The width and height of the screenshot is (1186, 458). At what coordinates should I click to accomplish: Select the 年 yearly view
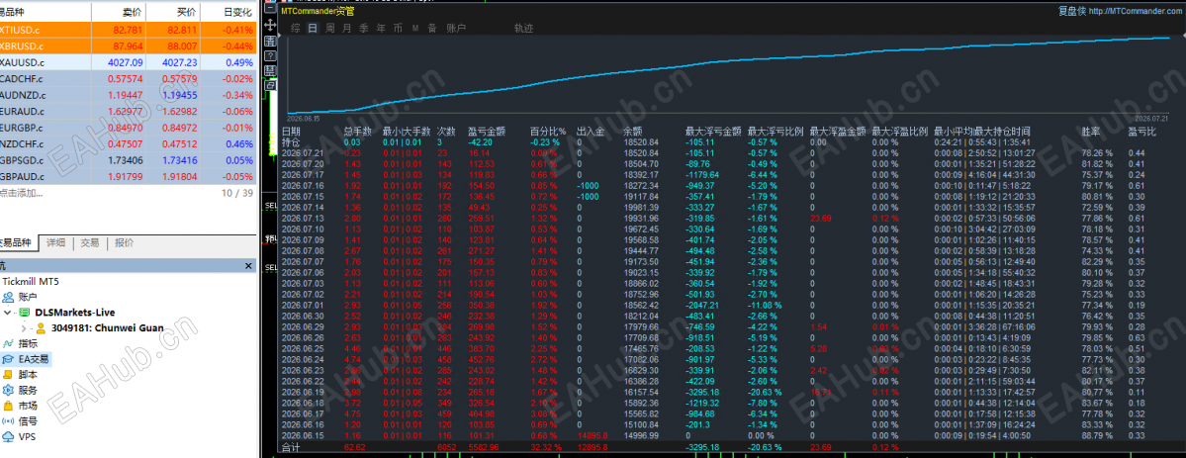(x=381, y=28)
